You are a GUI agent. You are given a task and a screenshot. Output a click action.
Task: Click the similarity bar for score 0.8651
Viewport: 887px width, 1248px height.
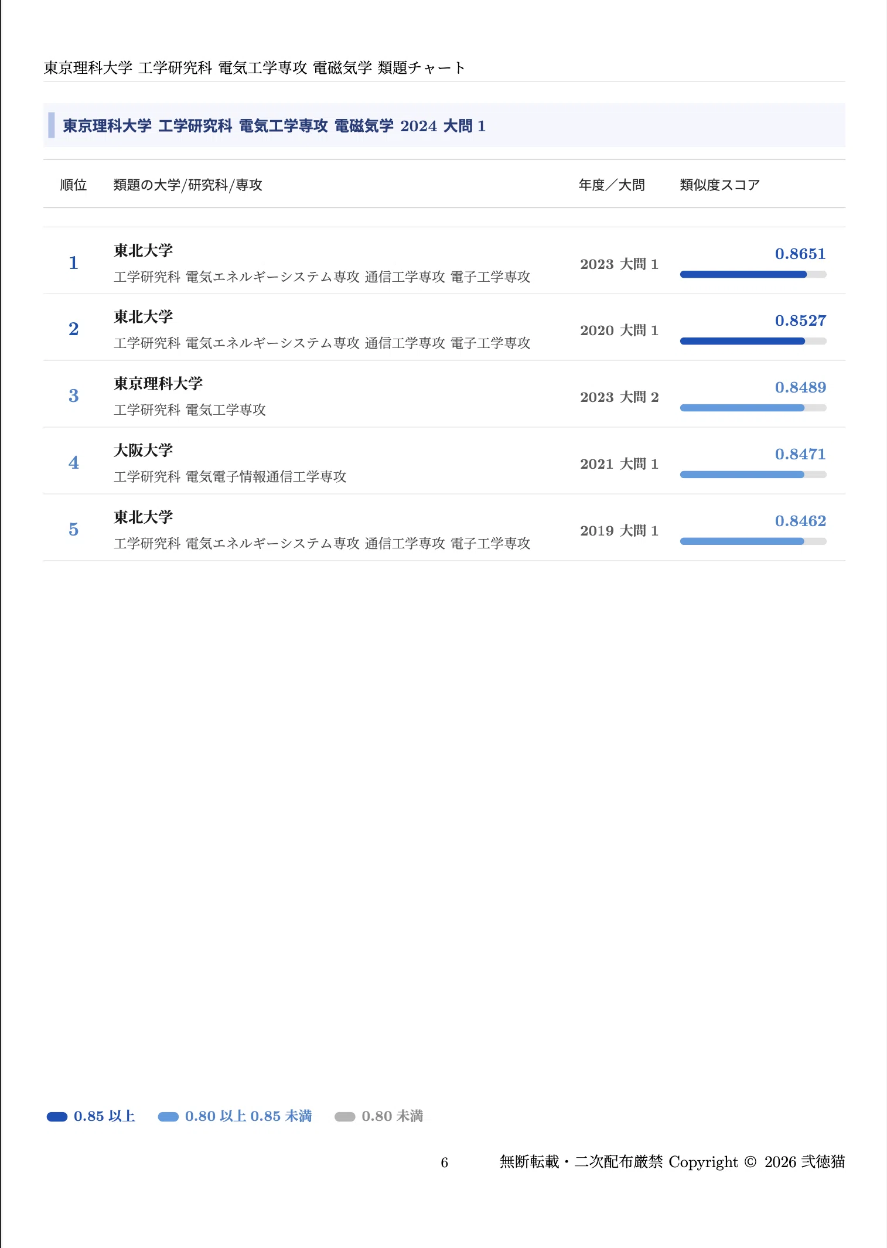pyautogui.click(x=753, y=274)
